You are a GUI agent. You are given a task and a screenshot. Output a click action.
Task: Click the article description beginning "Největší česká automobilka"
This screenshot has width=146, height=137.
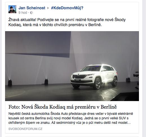tap(71, 118)
